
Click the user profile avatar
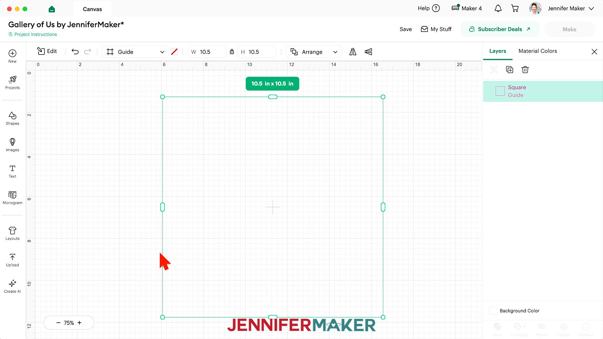535,8
